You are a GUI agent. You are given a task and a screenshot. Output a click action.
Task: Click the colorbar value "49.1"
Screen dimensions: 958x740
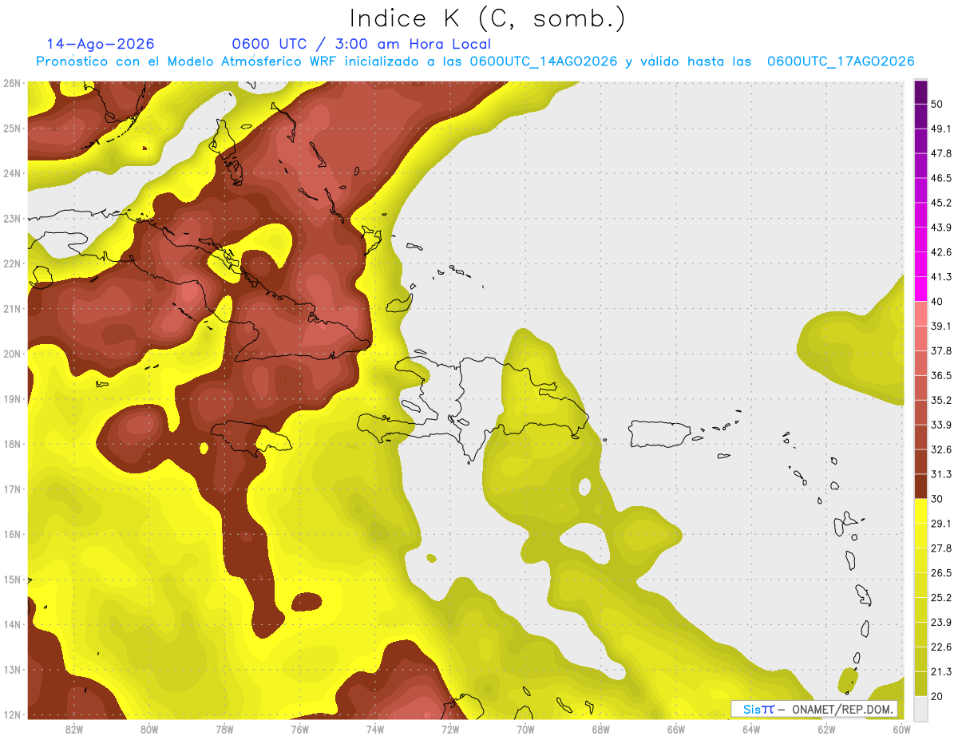(941, 129)
